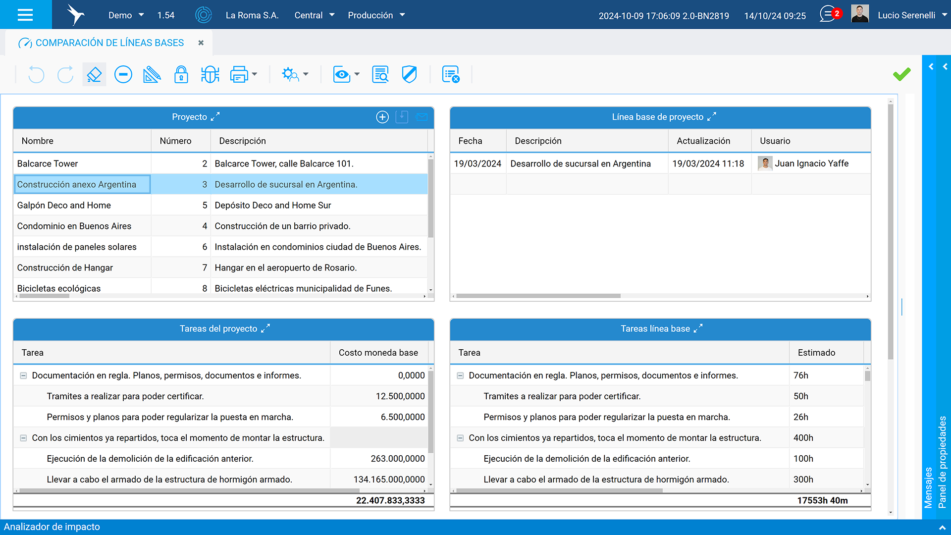951x535 pixels.
Task: Open the Mensajes side panel
Action: [x=929, y=487]
